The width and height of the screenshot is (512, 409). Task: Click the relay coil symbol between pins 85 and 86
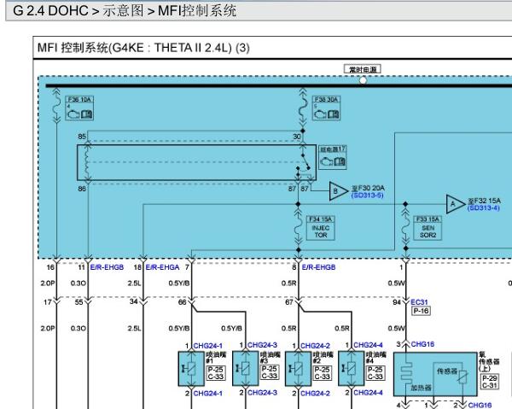point(88,162)
